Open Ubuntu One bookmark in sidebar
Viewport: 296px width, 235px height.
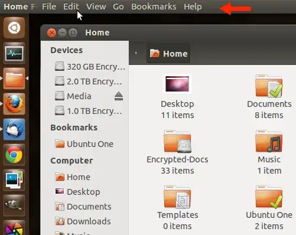[84, 144]
